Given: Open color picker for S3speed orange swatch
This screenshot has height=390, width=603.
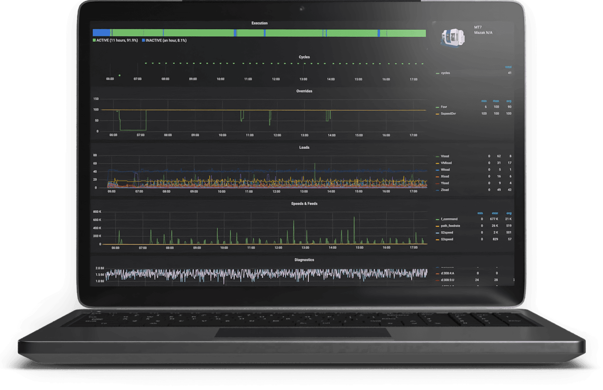Looking at the screenshot, I should click(x=437, y=239).
